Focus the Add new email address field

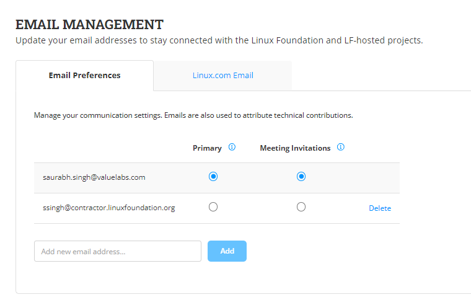(x=118, y=251)
